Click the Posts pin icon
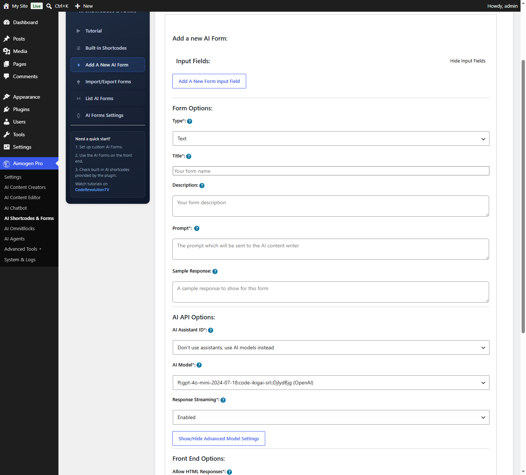 [7, 39]
